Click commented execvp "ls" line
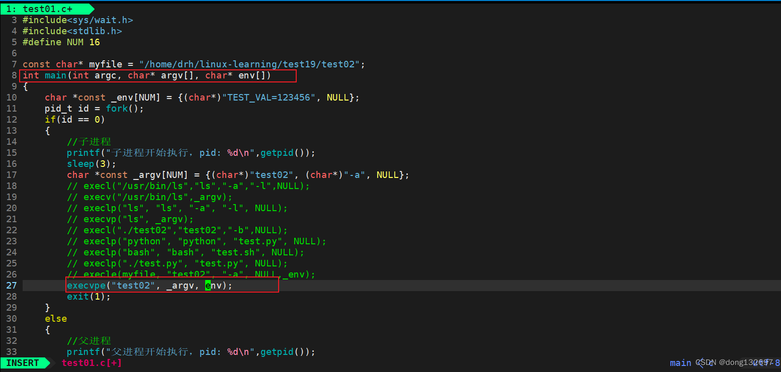This screenshot has width=781, height=372. 130,219
